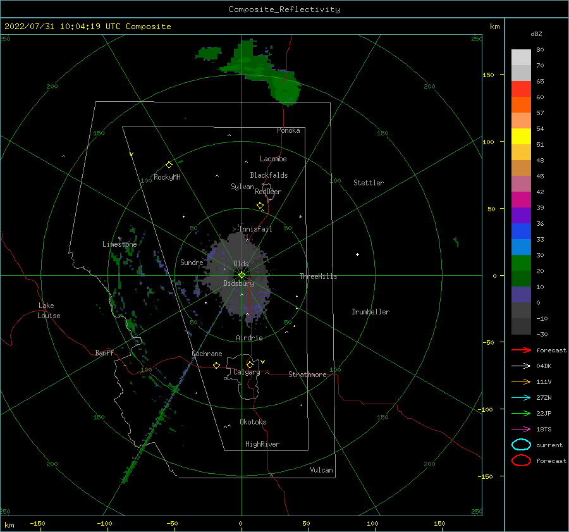Click the Blackfalds label
The height and width of the screenshot is (532, 569).
(x=269, y=175)
